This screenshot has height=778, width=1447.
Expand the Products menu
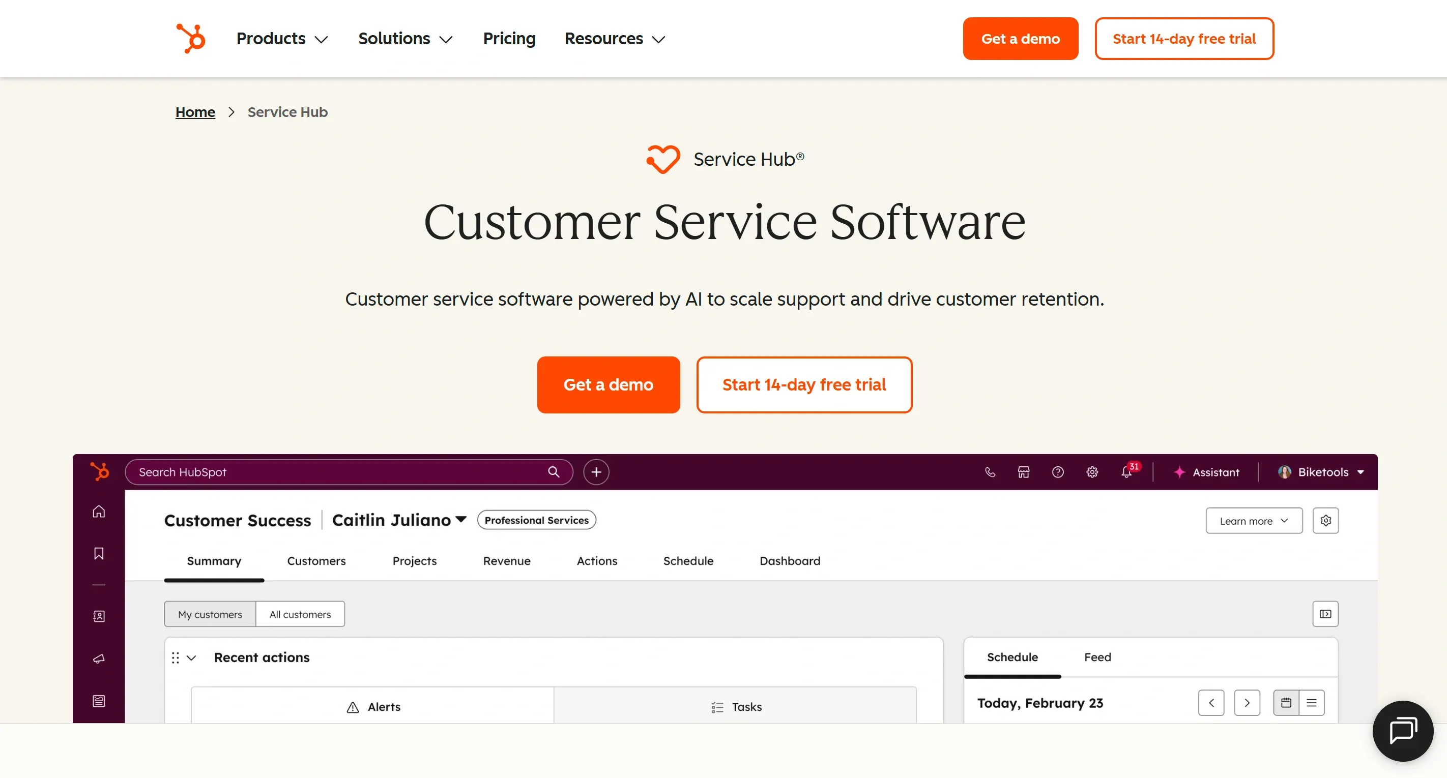point(282,38)
